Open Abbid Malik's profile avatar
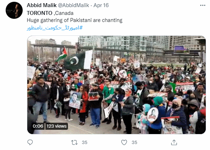Image resolution: width=210 pixels, height=150 pixels. click(14, 10)
